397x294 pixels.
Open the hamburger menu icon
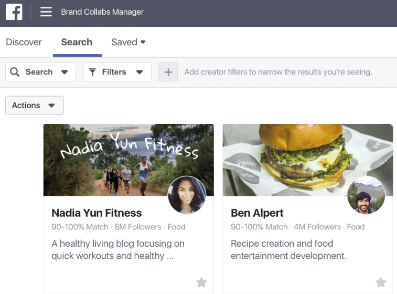click(46, 12)
